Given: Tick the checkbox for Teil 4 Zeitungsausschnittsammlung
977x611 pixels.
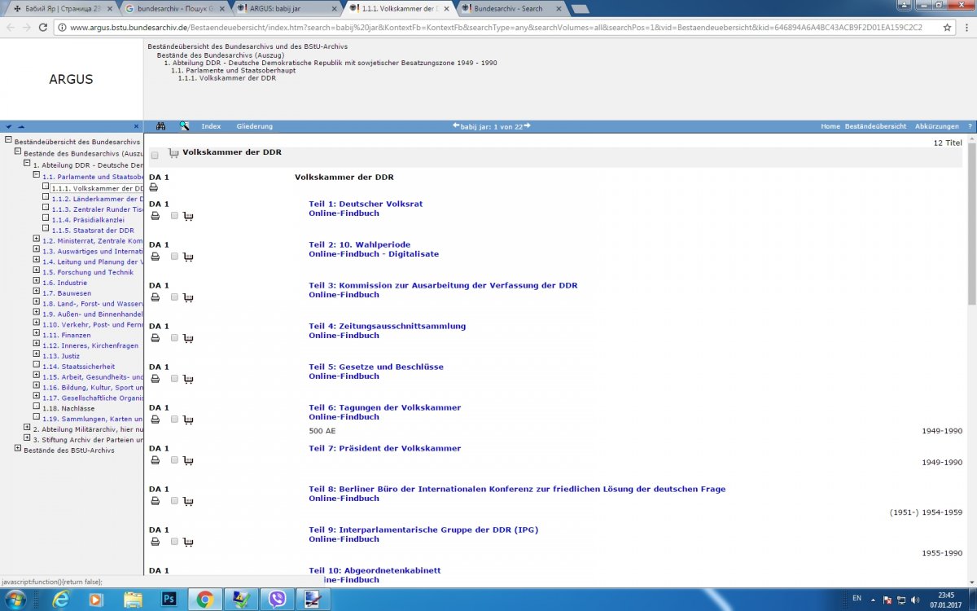Looking at the screenshot, I should pos(174,338).
